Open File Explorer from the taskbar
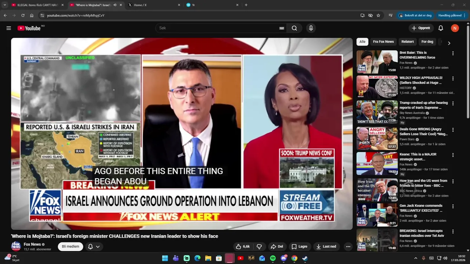 [208, 258]
